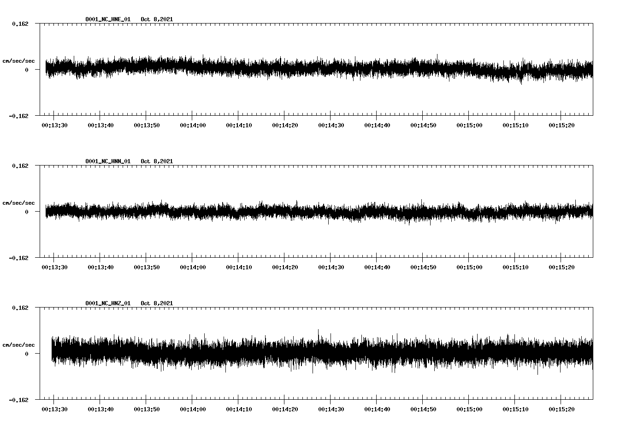The width and height of the screenshot is (626, 426).
Task: Click the zero baseline label of HNN chart
Action: pos(27,212)
